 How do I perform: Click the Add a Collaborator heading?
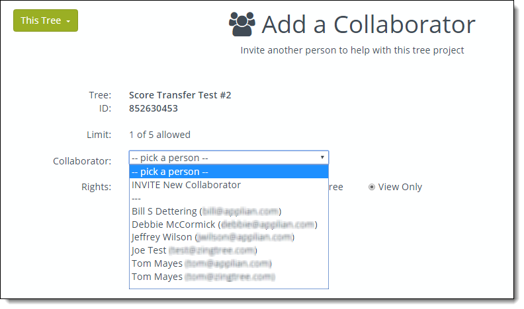tap(369, 24)
